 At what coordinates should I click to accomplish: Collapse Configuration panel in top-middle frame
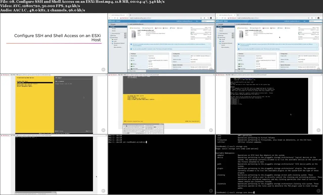click(172, 54)
